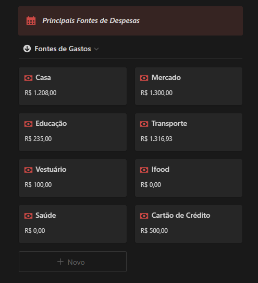Viewport: 258px width, 283px height.
Task: Click the money icon on the Saúde card
Action: click(x=29, y=216)
